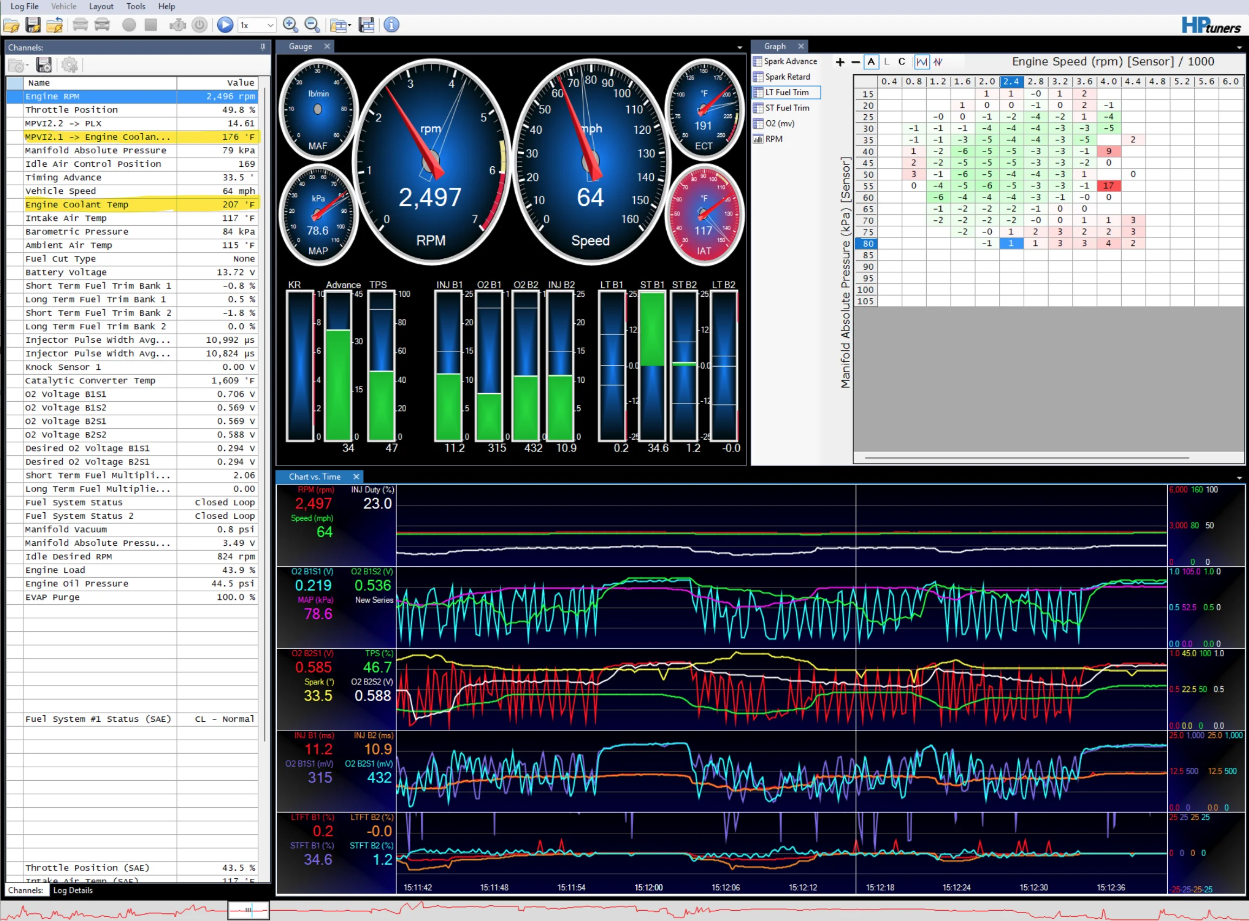
Task: Click the table icon beside Spark Retard
Action: (x=758, y=77)
